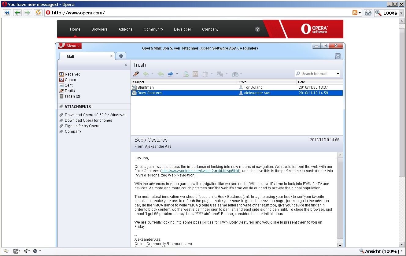The height and width of the screenshot is (256, 406).
Task: Open the red Opera Menu button
Action: tap(69, 46)
